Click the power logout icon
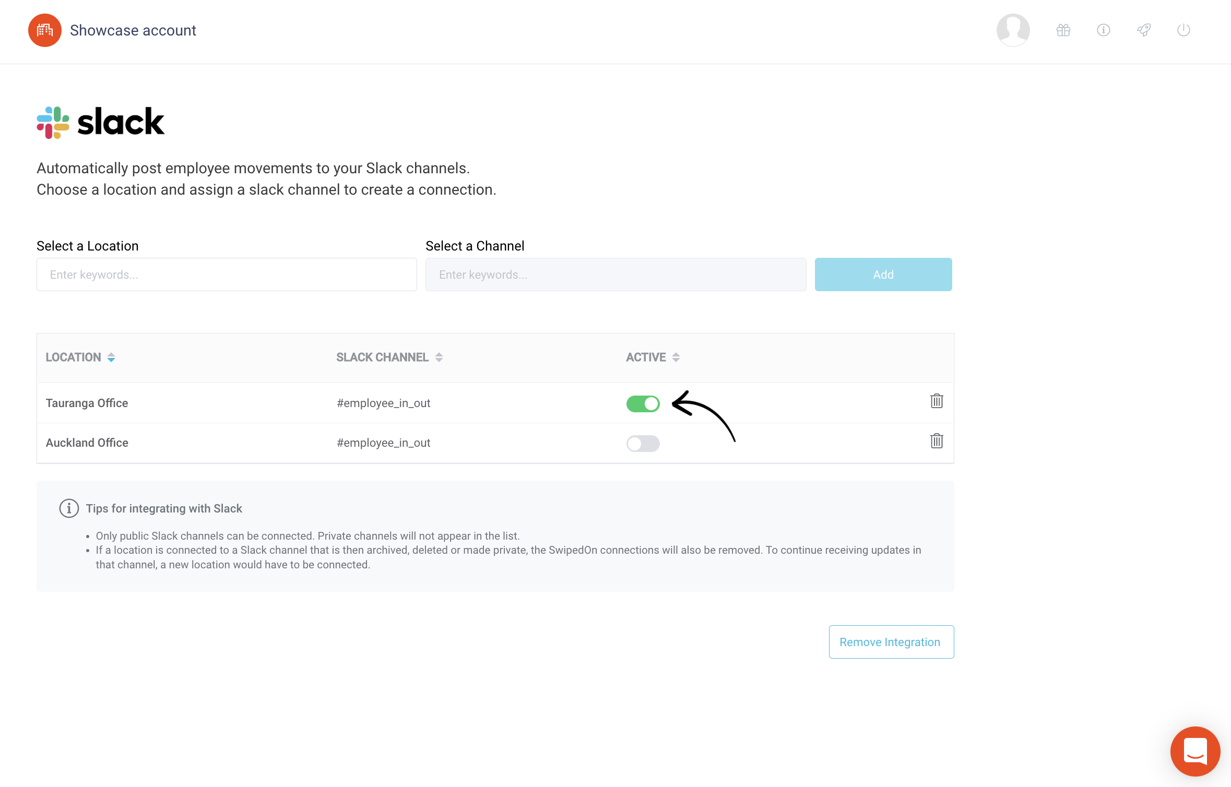The width and height of the screenshot is (1231, 787). pyautogui.click(x=1183, y=30)
